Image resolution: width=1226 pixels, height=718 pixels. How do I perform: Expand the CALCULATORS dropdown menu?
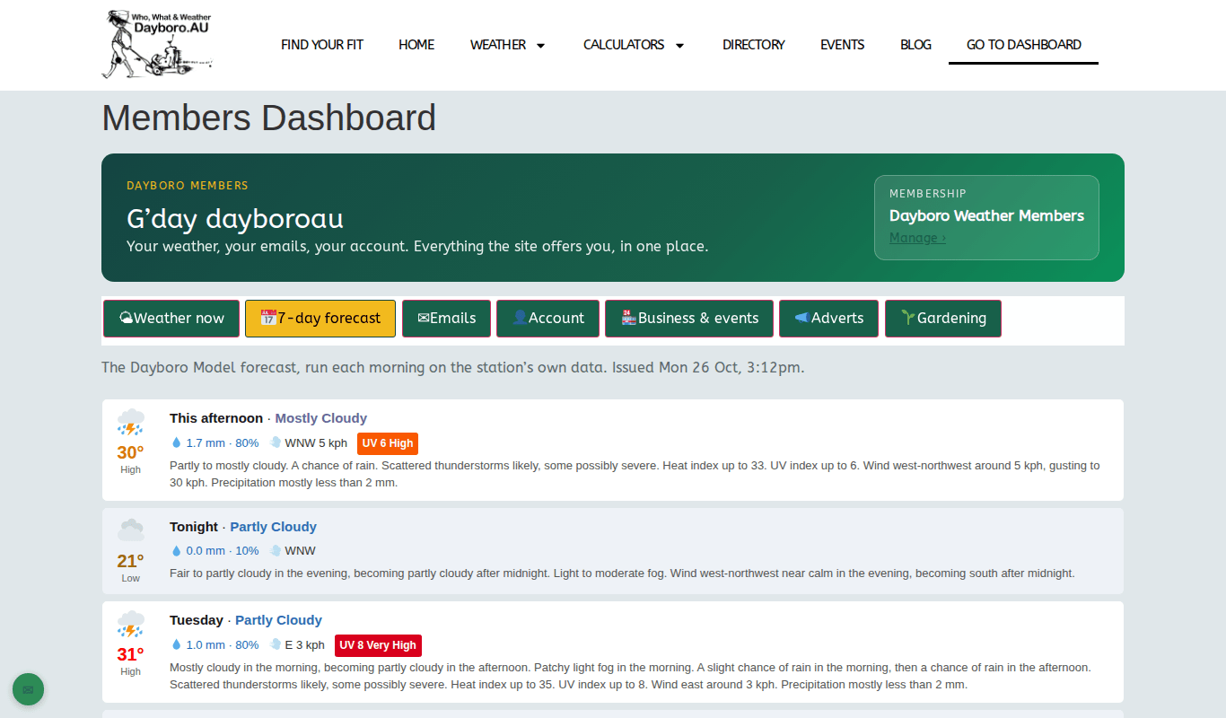pyautogui.click(x=634, y=45)
